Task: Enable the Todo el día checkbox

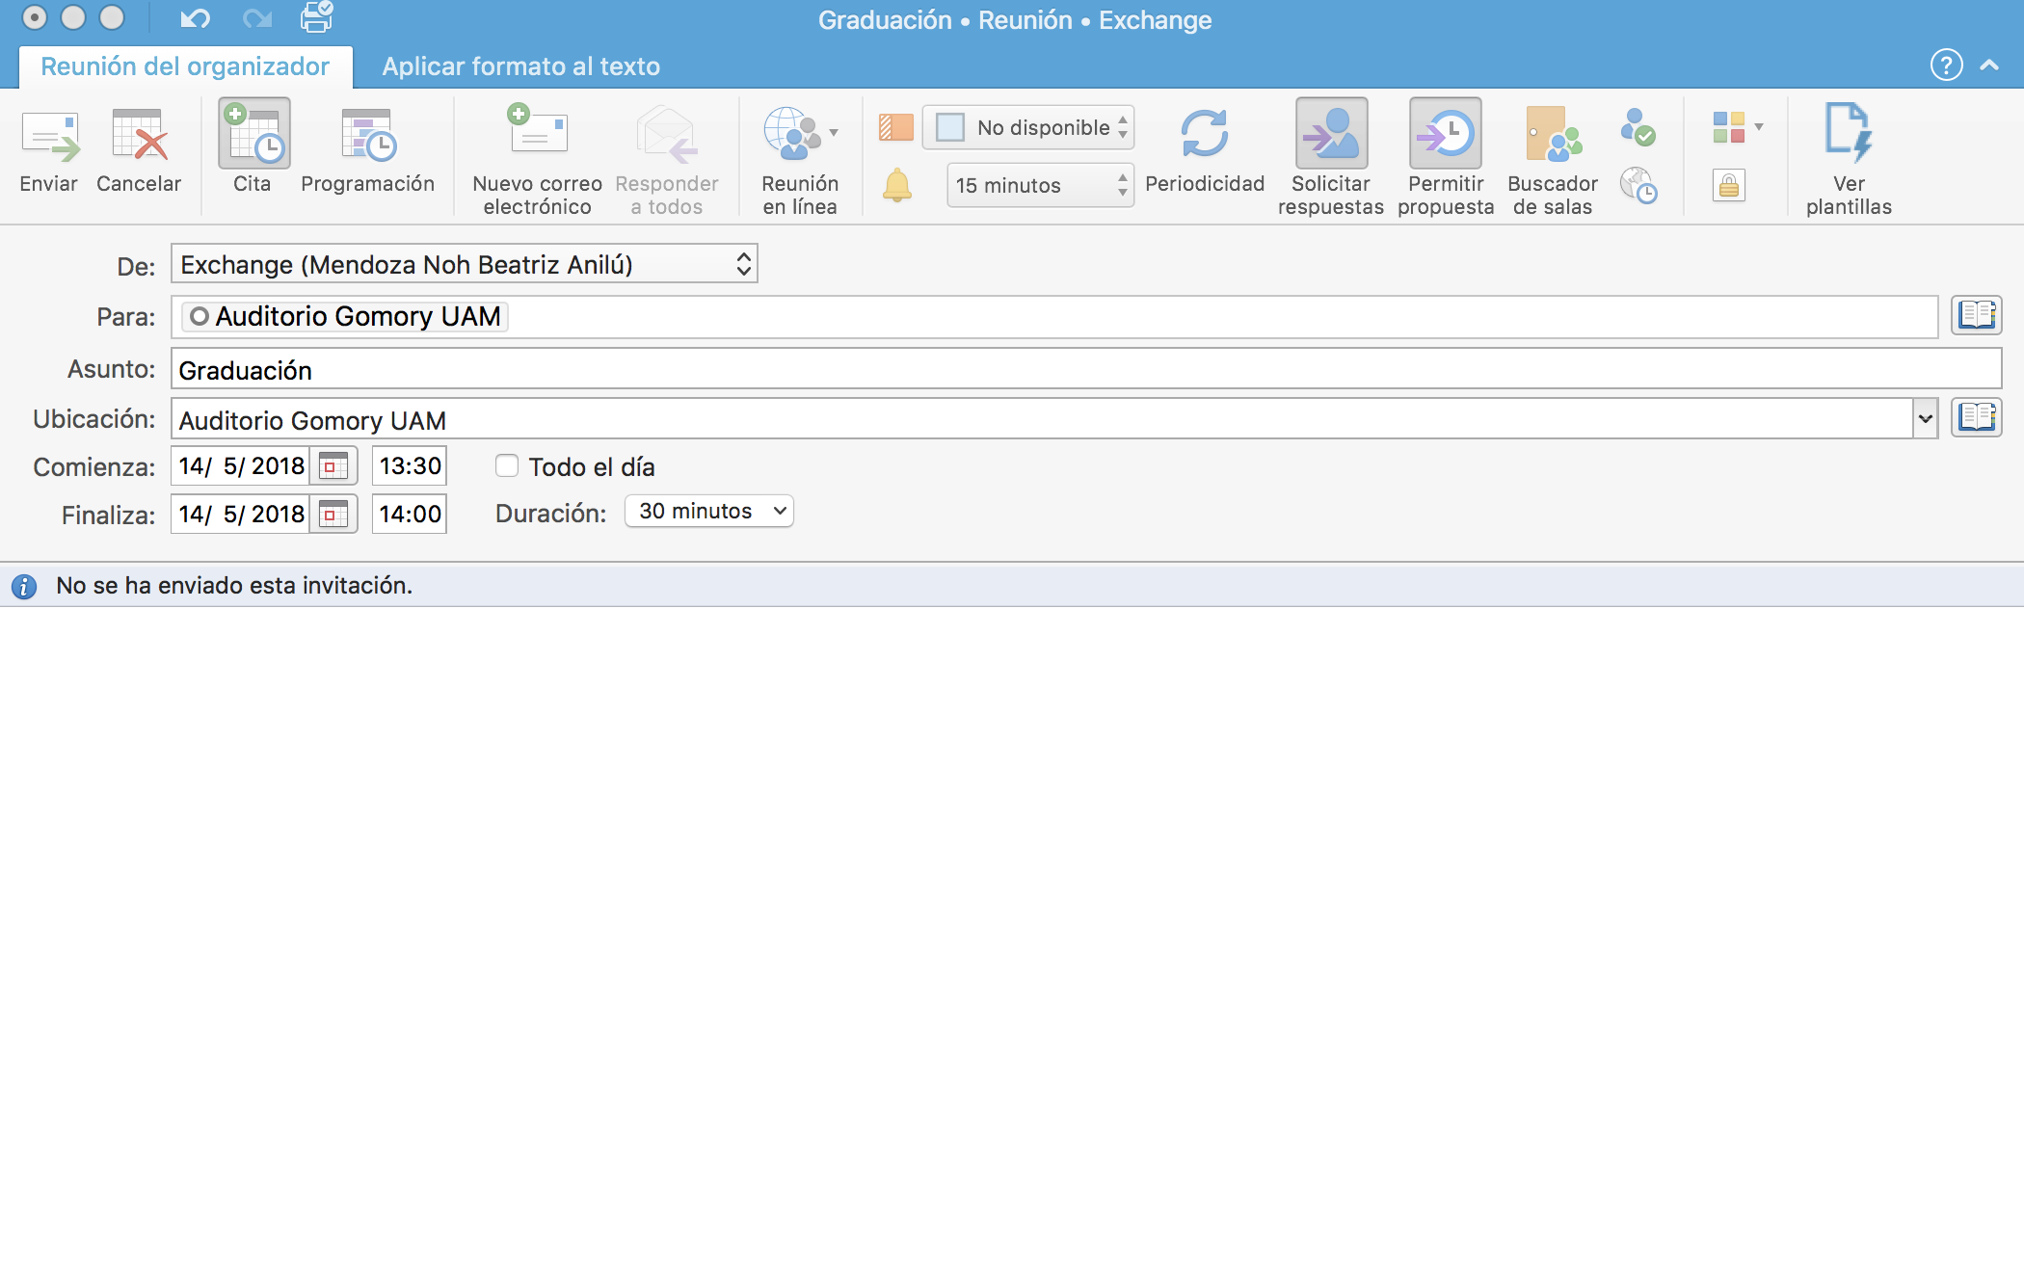Action: coord(507,466)
